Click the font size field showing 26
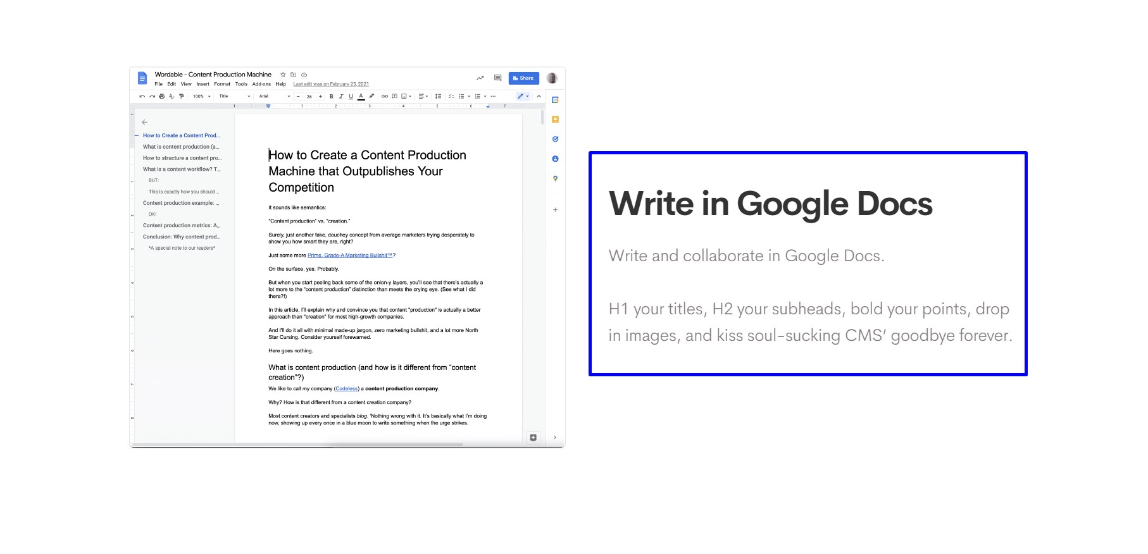Image resolution: width=1148 pixels, height=554 pixels. (x=309, y=96)
